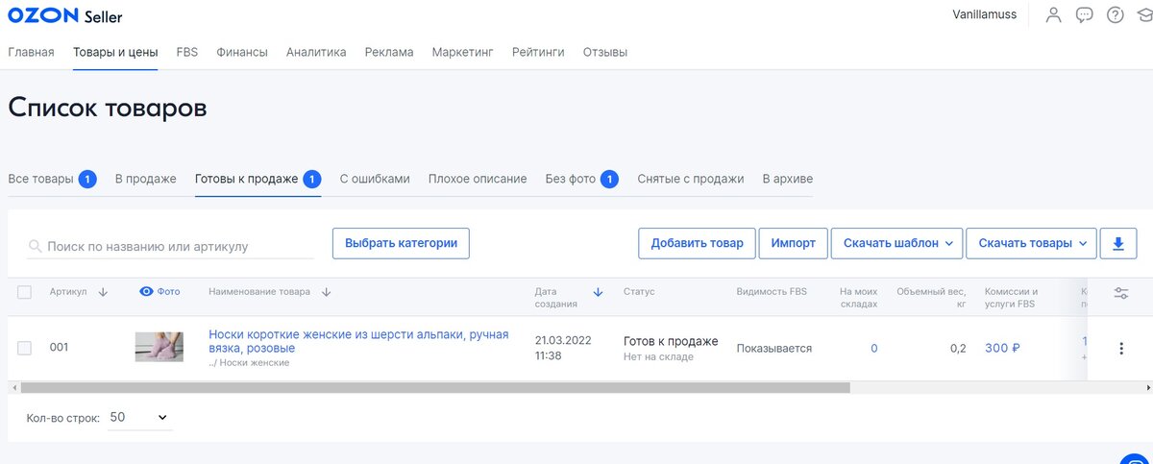Click the Показывается visibility cell
The width and height of the screenshot is (1153, 464).
click(x=774, y=348)
